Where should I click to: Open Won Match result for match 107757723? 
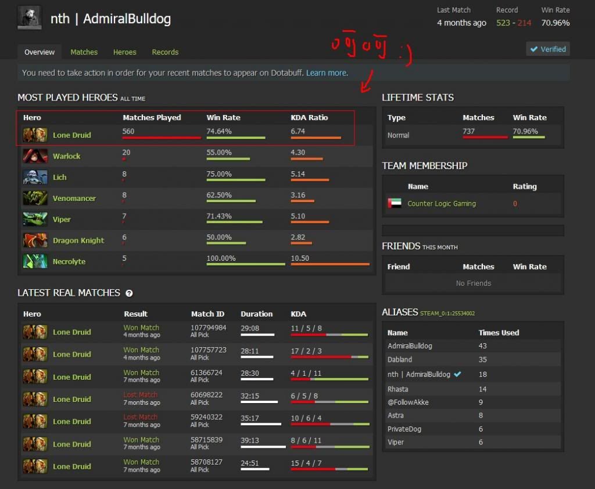coord(141,350)
